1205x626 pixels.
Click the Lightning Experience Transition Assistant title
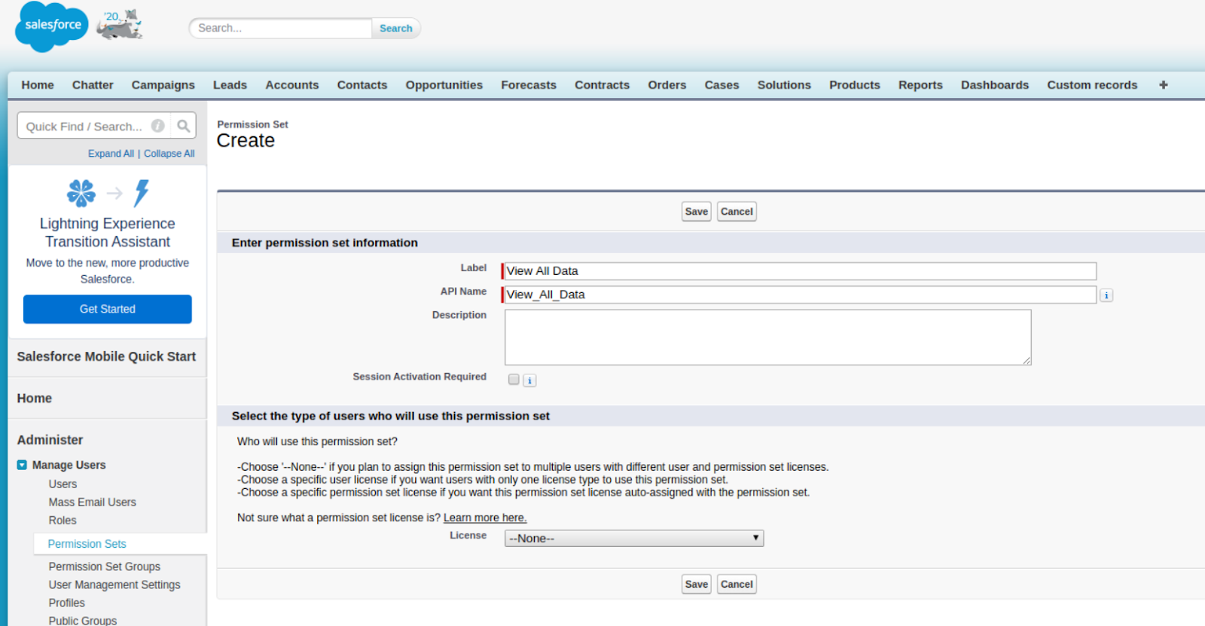coord(108,233)
